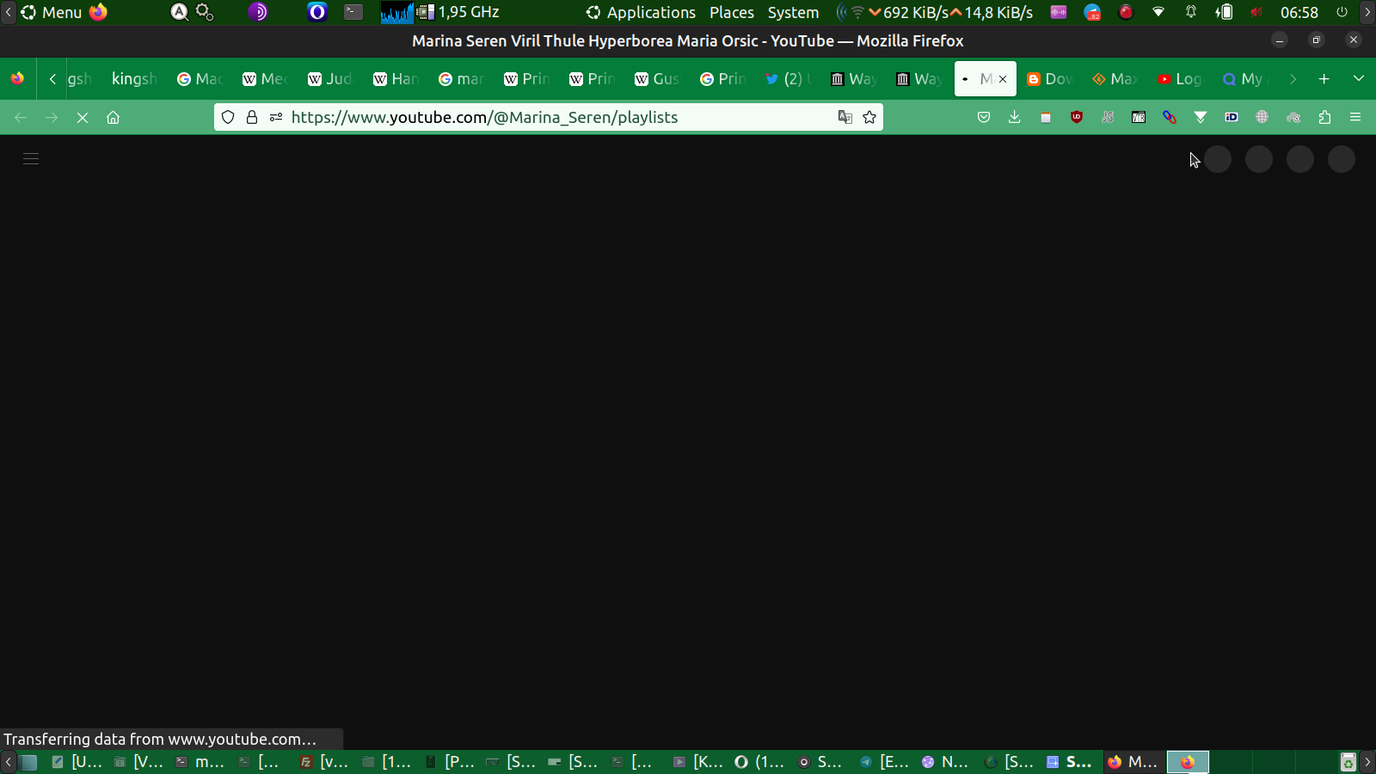This screenshot has width=1376, height=774.
Task: Close the active YouTube tab
Action: click(1003, 78)
